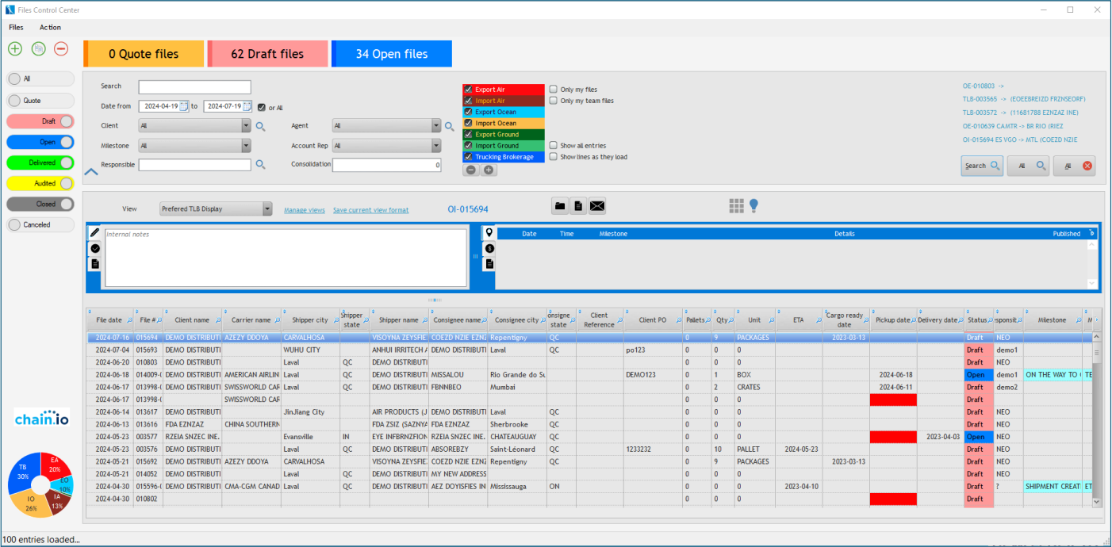Click the refresh icon beside Published column
Viewport: 1112px width, 547px height.
click(1091, 233)
